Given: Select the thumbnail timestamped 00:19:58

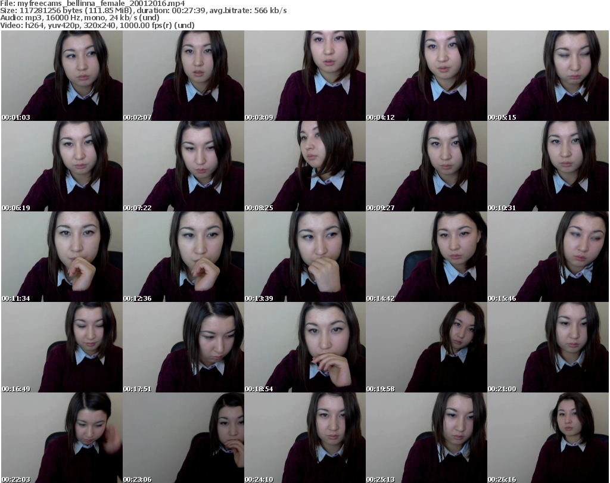Looking at the screenshot, I should [x=427, y=347].
